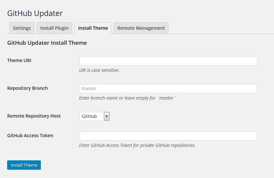Click the blue Install Theme button
Viewport: 274px width, 178px height.
click(x=24, y=165)
